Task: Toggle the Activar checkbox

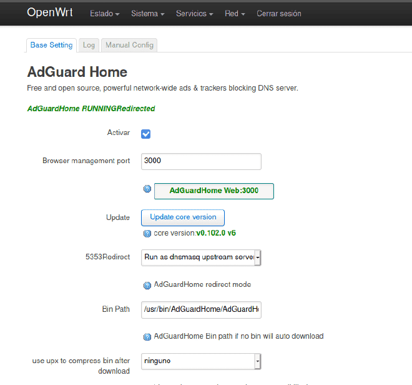Action: (146, 134)
